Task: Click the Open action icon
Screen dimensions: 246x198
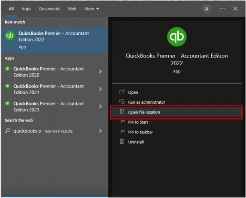Action: (x=122, y=91)
